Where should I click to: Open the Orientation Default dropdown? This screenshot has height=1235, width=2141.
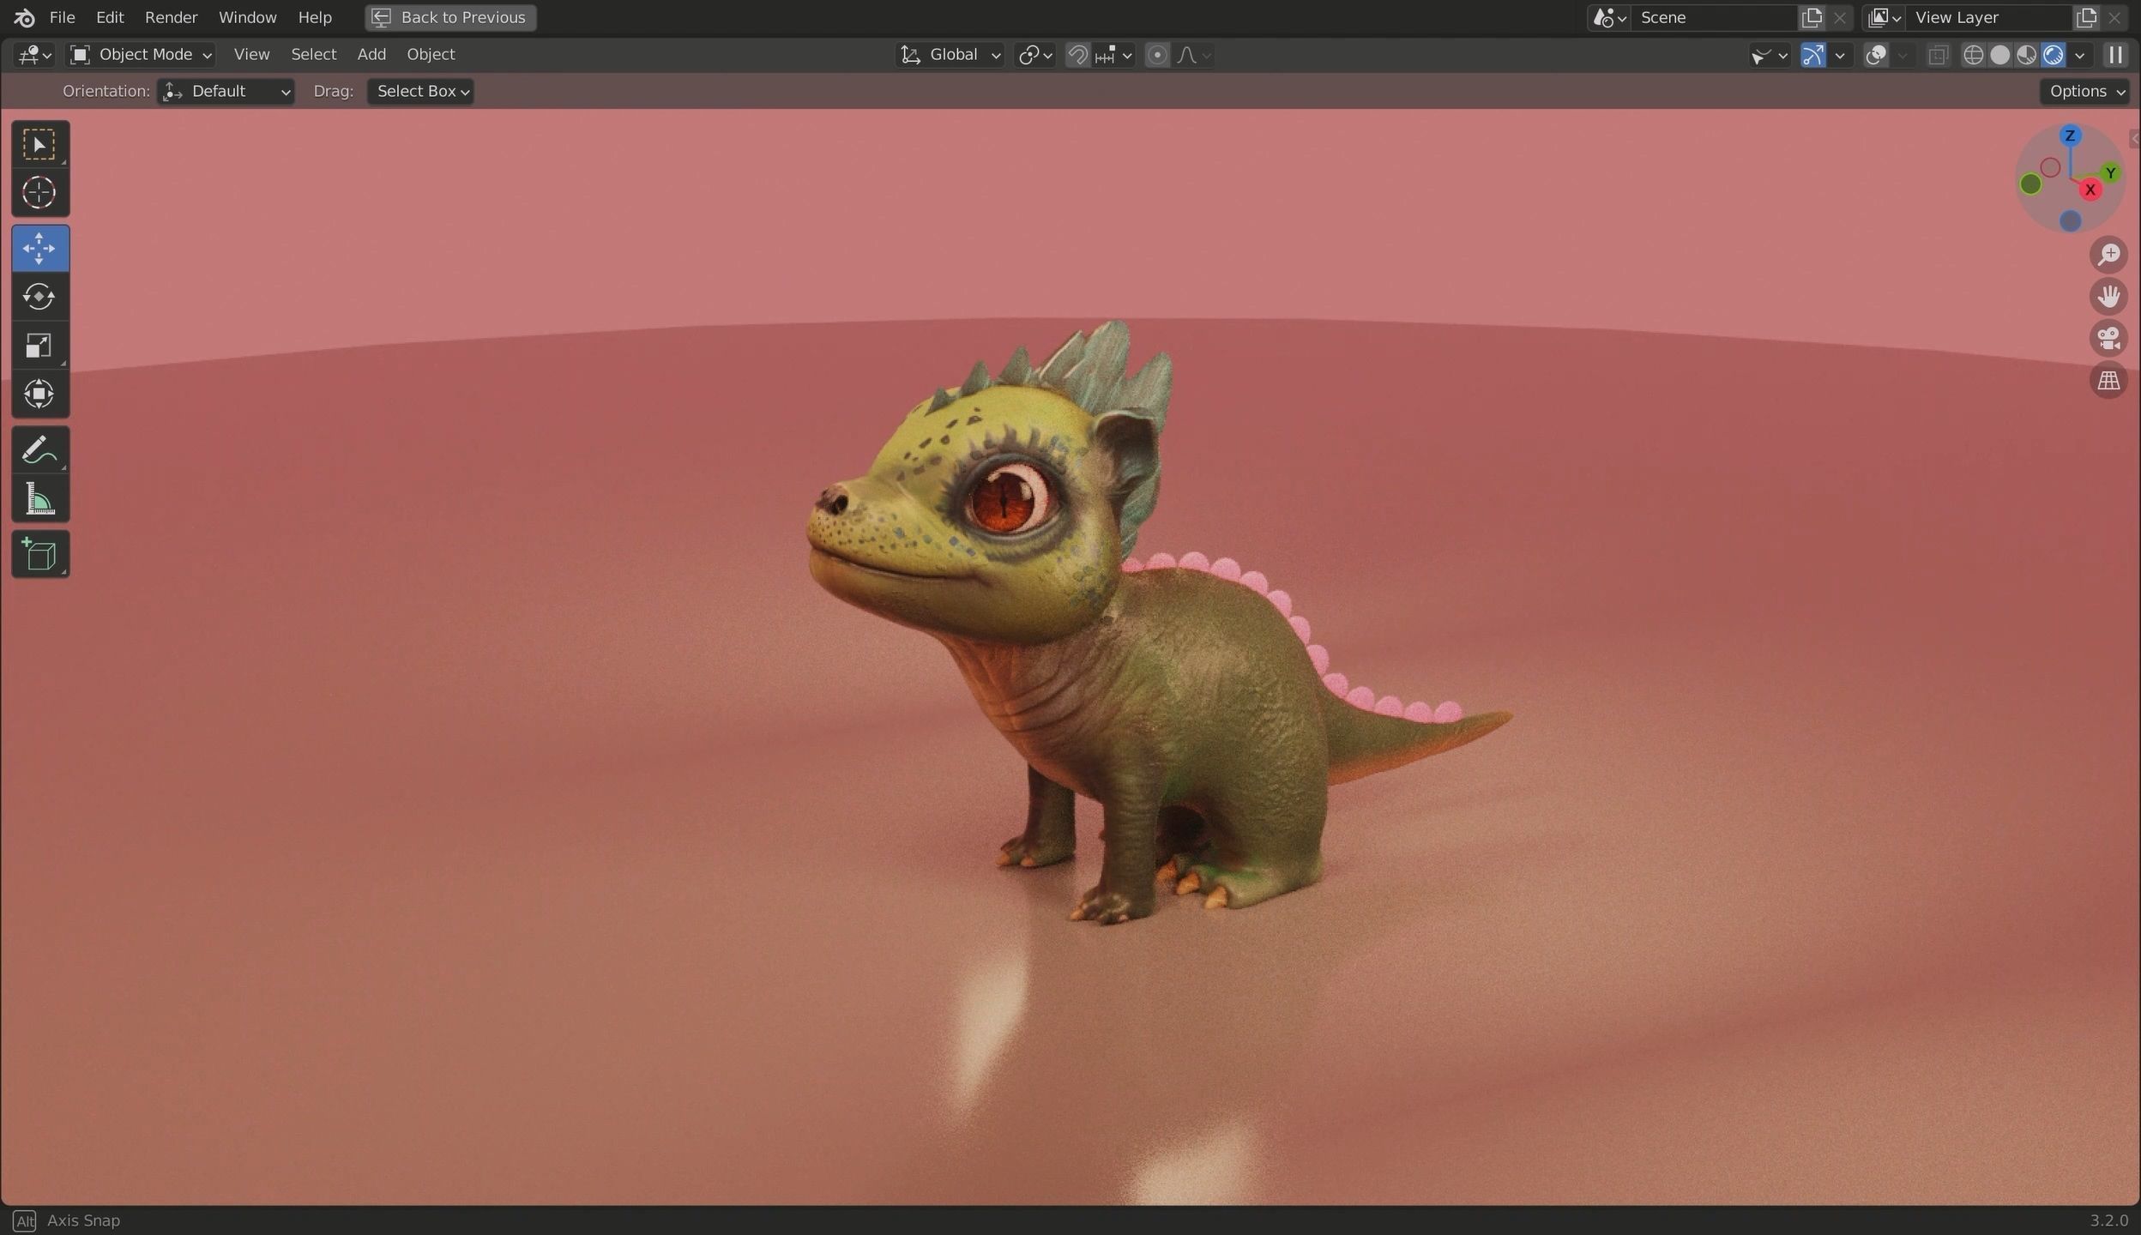pos(226,92)
